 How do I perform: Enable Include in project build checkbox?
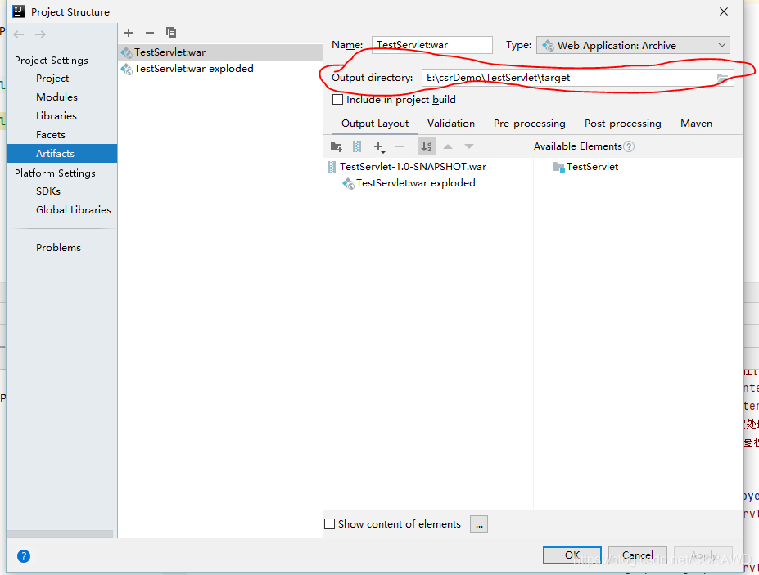[x=338, y=100]
